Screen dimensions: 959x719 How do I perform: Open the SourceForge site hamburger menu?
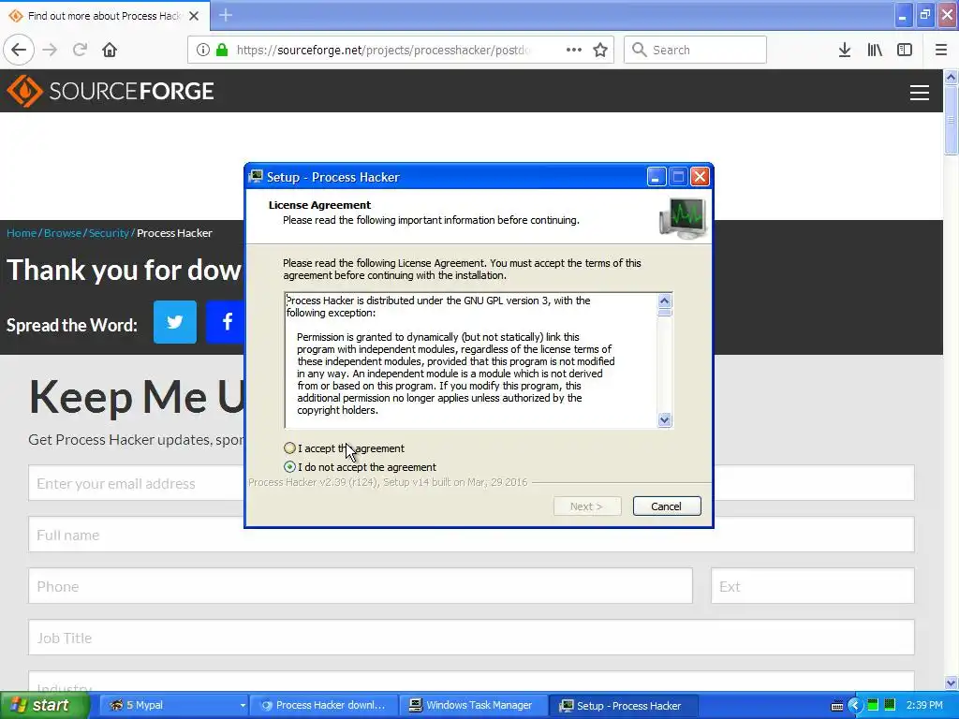pos(920,93)
